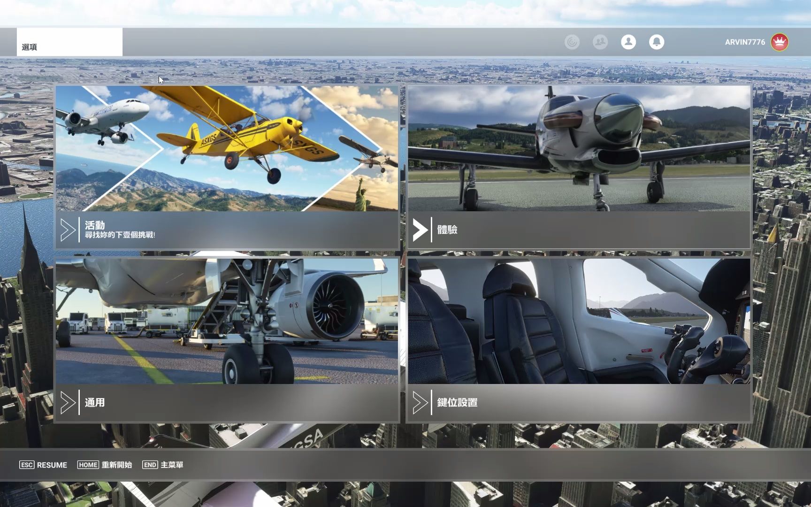The width and height of the screenshot is (811, 507).
Task: Select the 鍵位設置 label
Action: click(458, 402)
